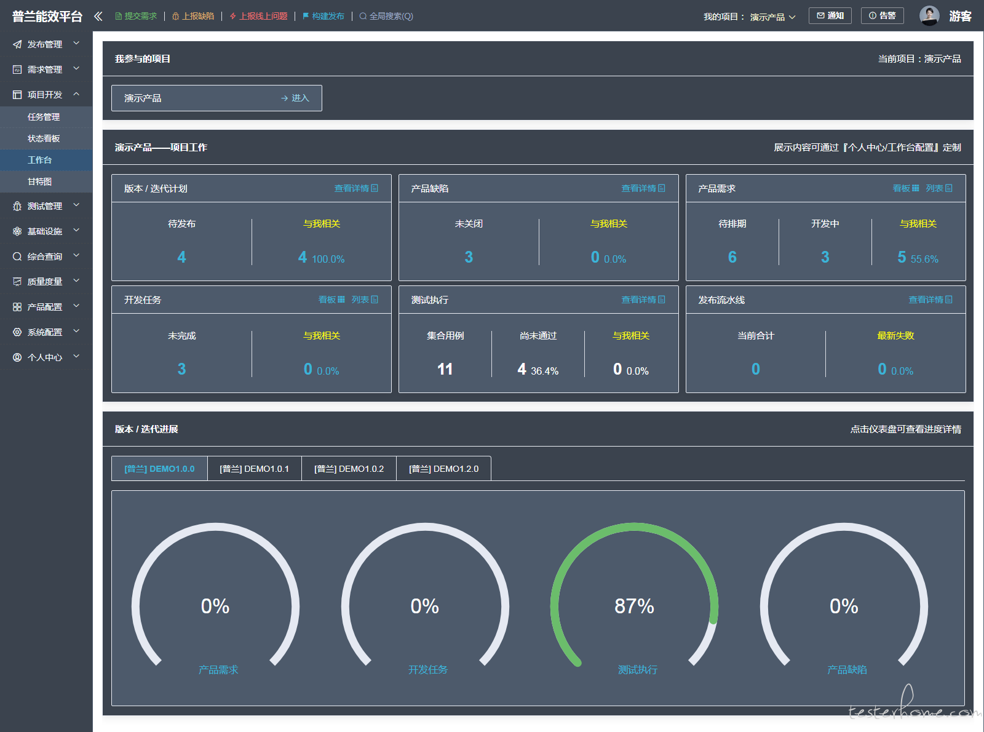Open 查看详情 for 发布流水线
984x732 pixels.
(930, 300)
